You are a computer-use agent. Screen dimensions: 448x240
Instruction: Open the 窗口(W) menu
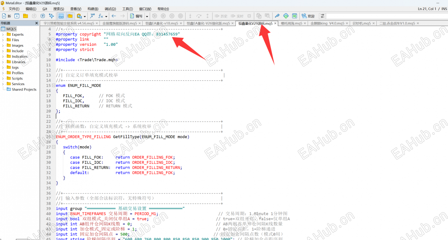[x=145, y=9]
